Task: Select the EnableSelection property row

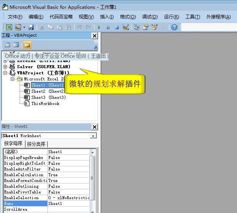Action: (47, 198)
